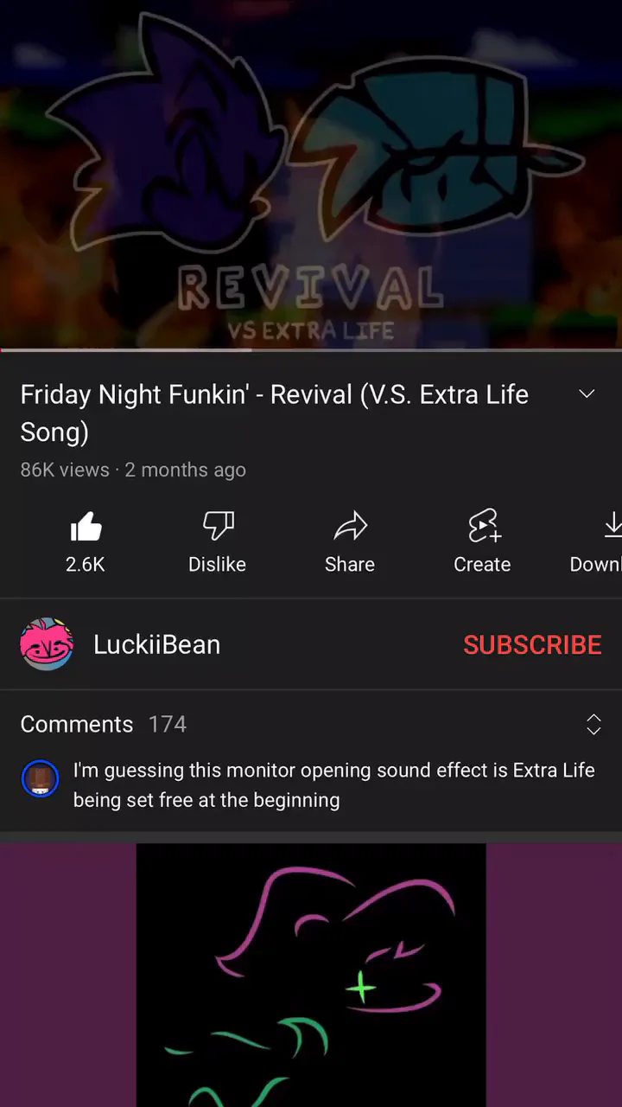Tap the video title text

click(275, 413)
